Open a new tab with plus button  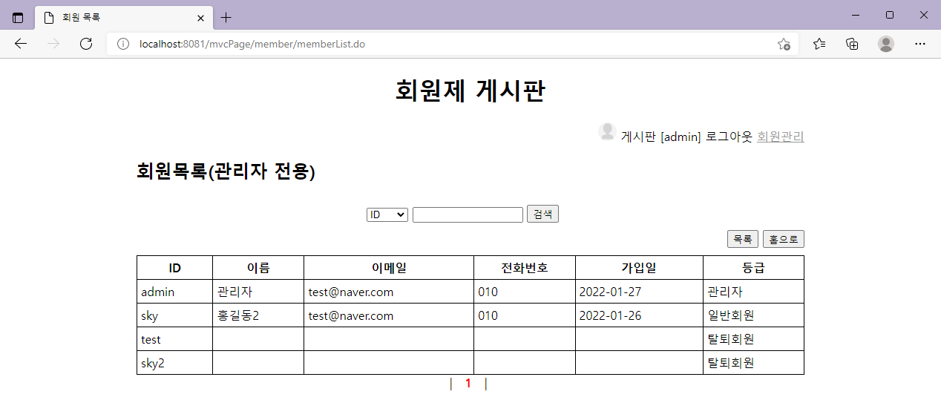[x=226, y=17]
